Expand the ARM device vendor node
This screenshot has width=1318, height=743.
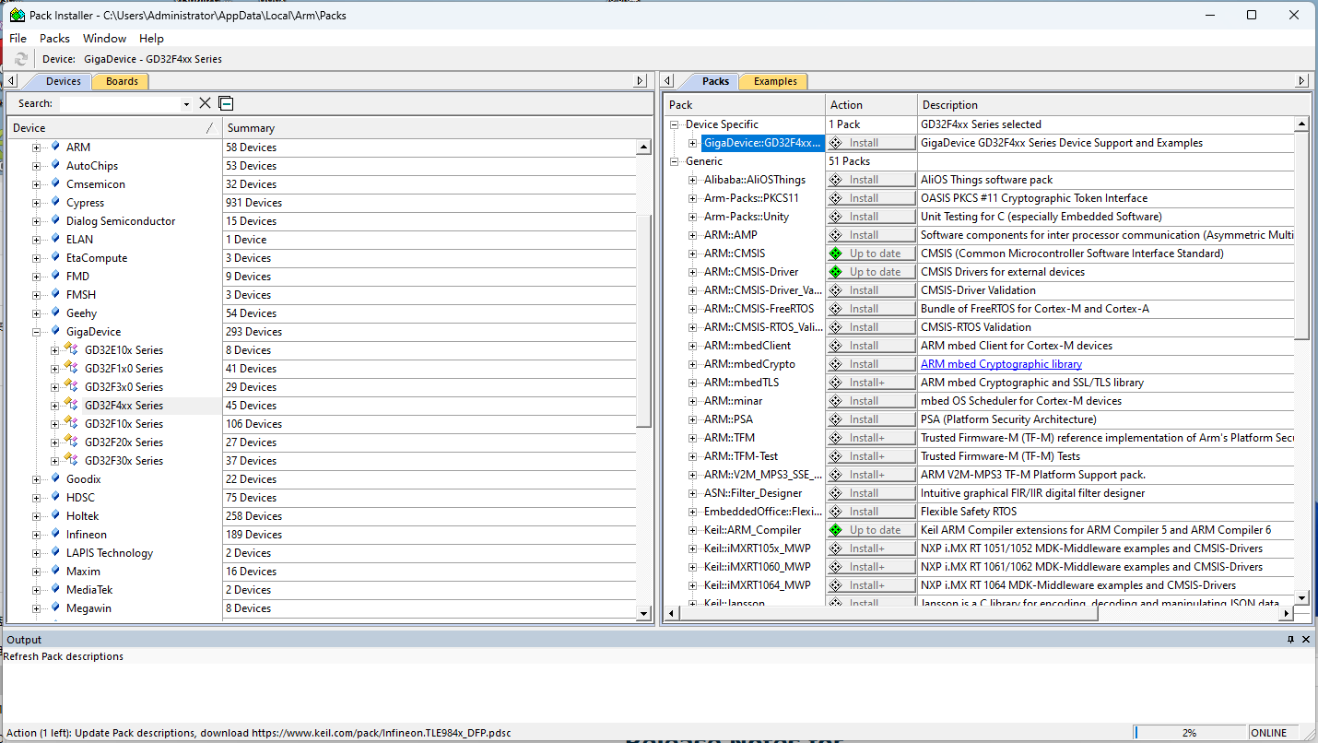point(36,147)
